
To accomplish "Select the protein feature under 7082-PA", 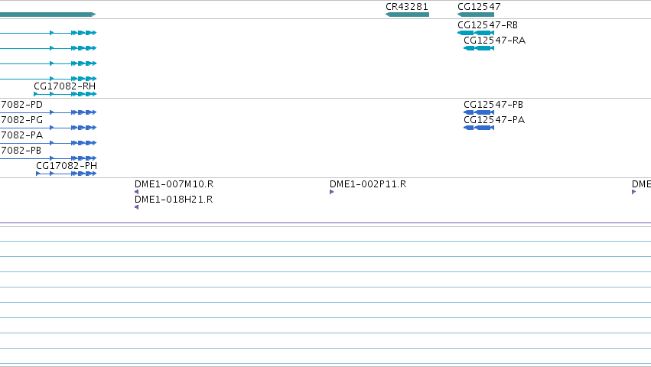I will click(48, 143).
